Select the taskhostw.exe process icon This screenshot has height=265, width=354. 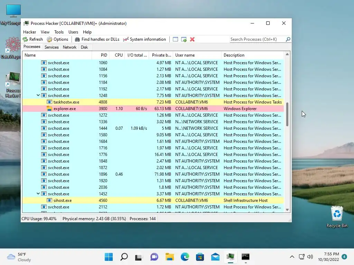point(49,102)
